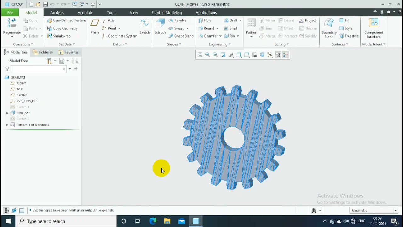Image resolution: width=403 pixels, height=227 pixels.
Task: Toggle spin center display in graphics toolbar
Action: pyautogui.click(x=286, y=55)
